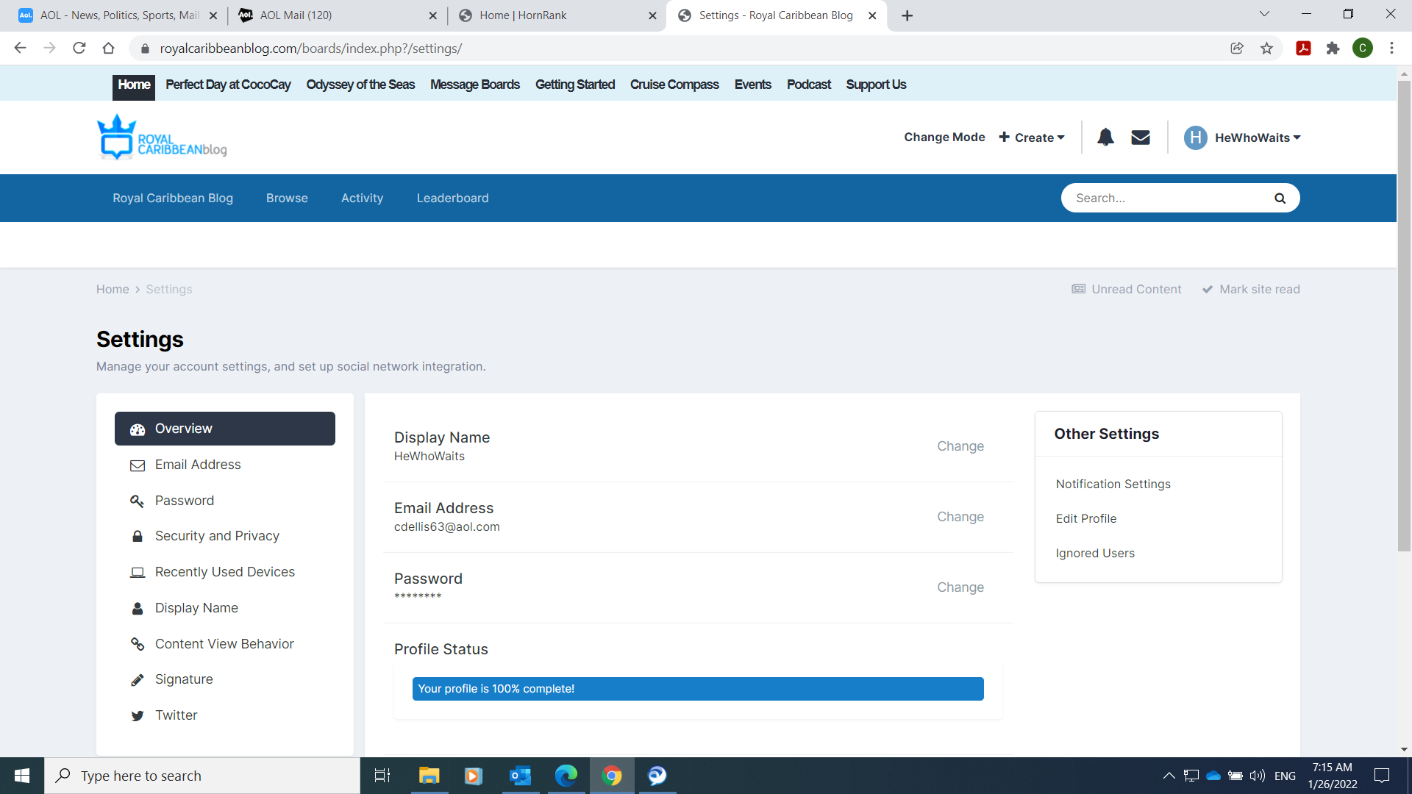Screen dimensions: 1412x794
Task: Click Mark site read
Action: (x=1251, y=289)
